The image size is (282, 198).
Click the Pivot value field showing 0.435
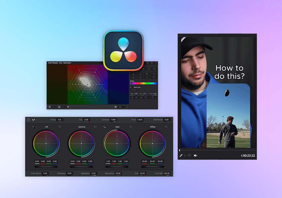pos(140,120)
